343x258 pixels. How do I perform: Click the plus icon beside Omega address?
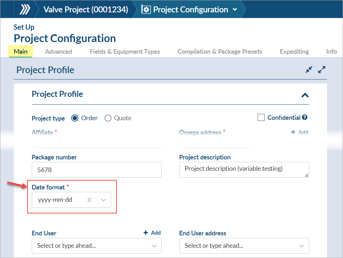point(293,132)
